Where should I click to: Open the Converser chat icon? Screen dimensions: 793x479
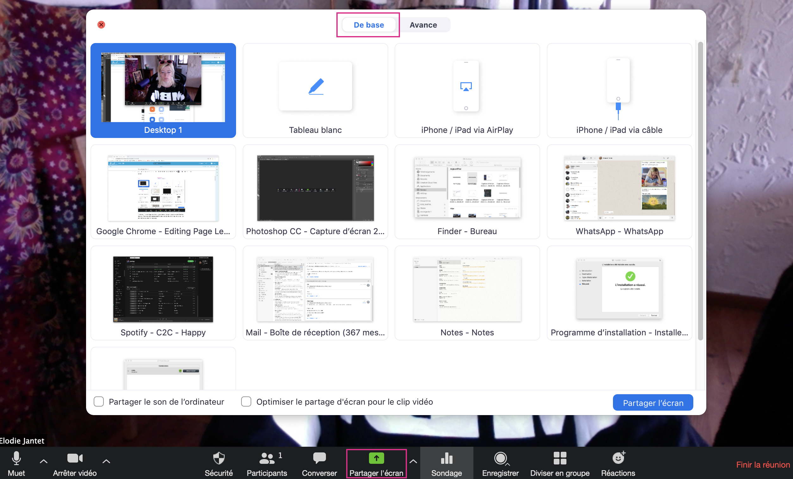(319, 458)
